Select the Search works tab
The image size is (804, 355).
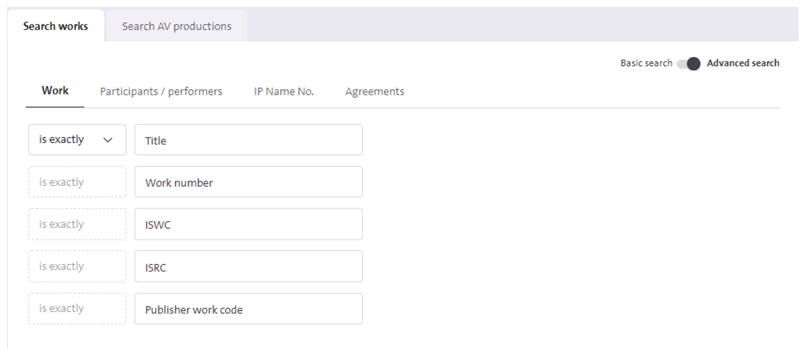[55, 26]
